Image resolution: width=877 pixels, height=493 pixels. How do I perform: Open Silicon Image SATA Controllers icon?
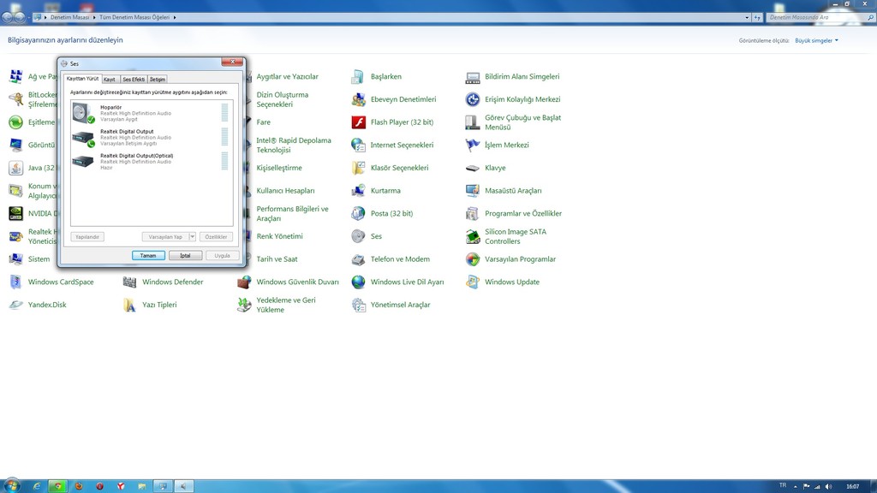(x=473, y=236)
